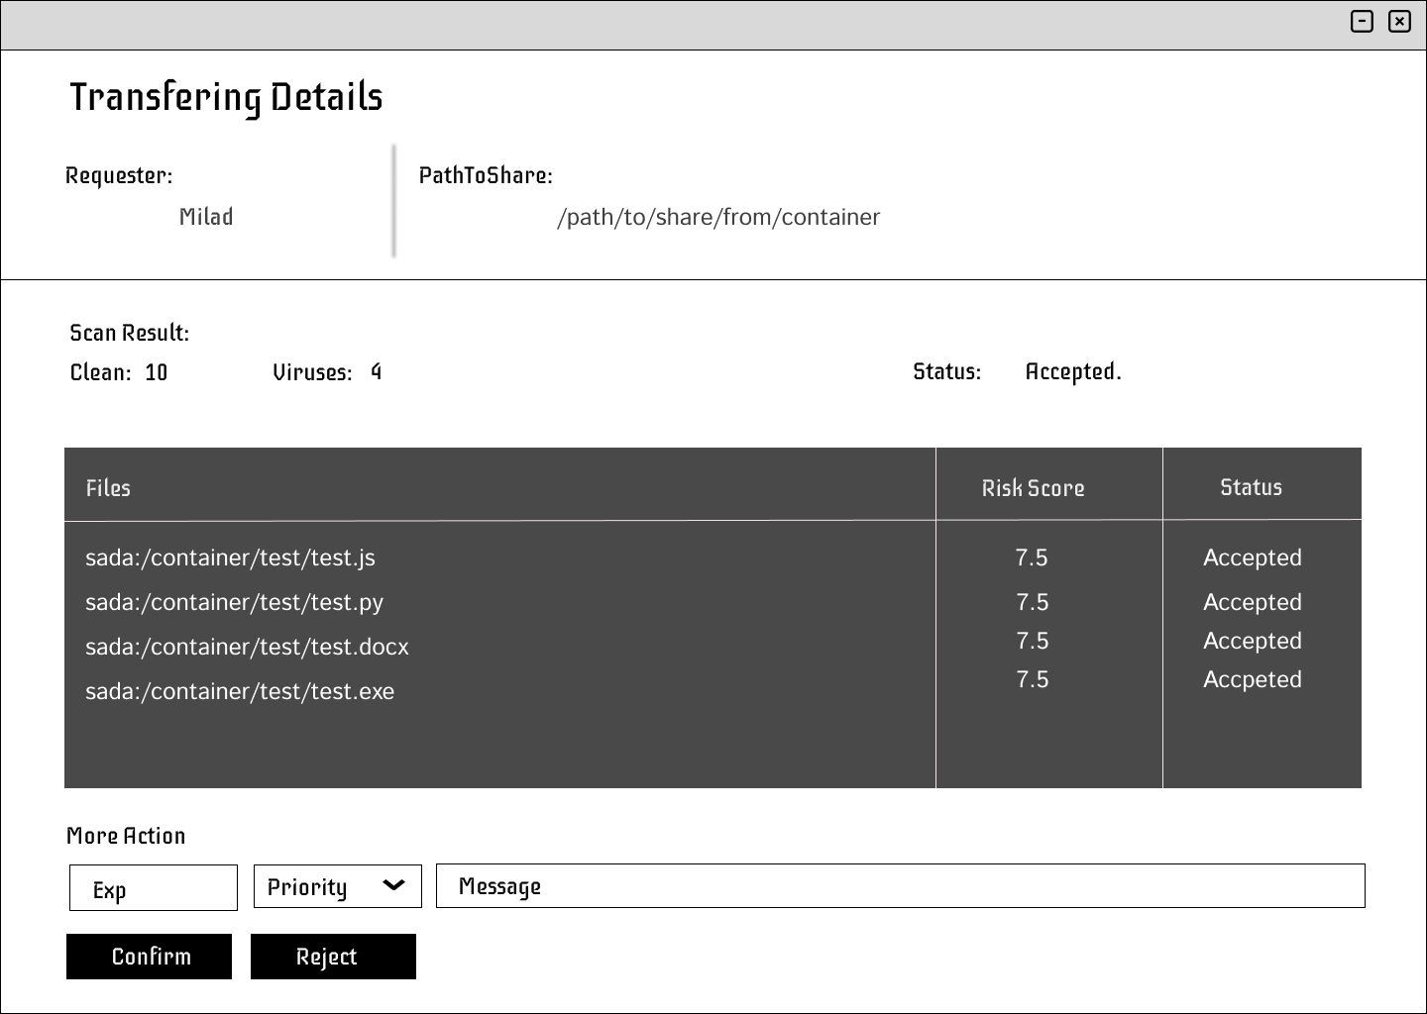Pick the test.exe file entry
Screen dimensions: 1427x1014
240,691
